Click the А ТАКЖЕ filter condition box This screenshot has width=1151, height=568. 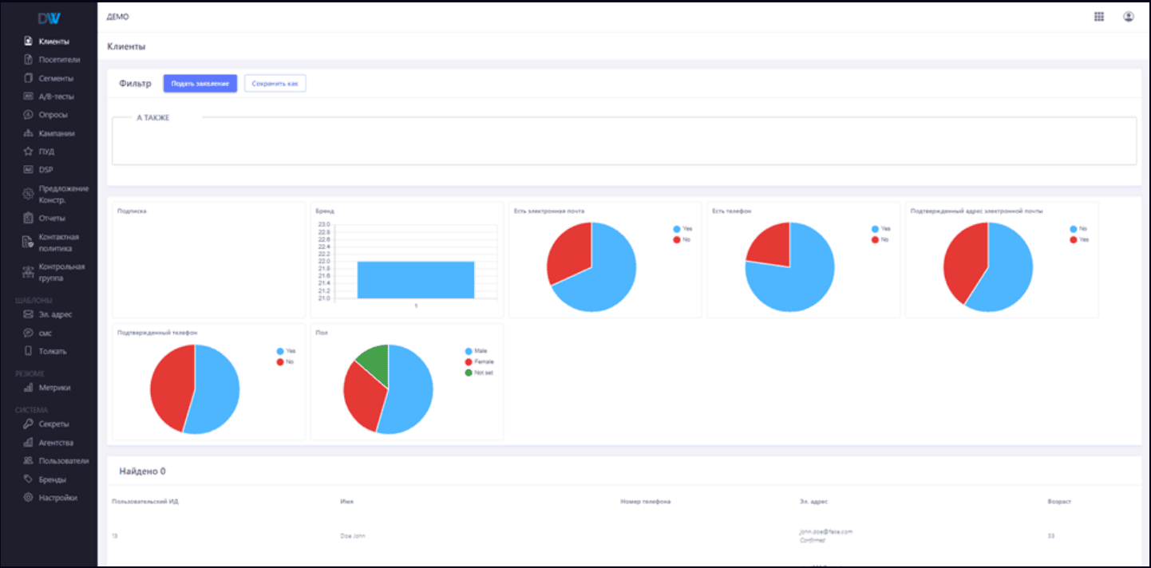point(623,142)
